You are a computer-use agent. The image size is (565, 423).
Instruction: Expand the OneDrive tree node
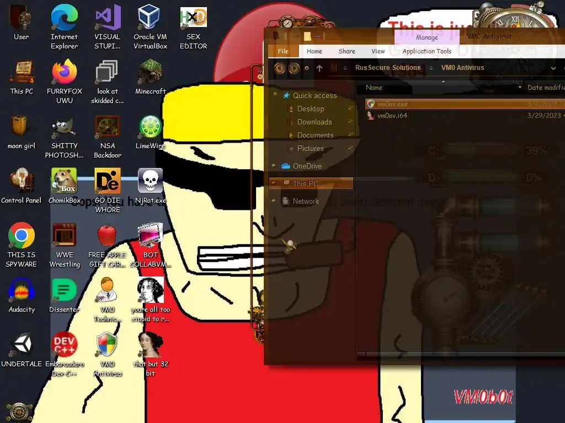[274, 166]
